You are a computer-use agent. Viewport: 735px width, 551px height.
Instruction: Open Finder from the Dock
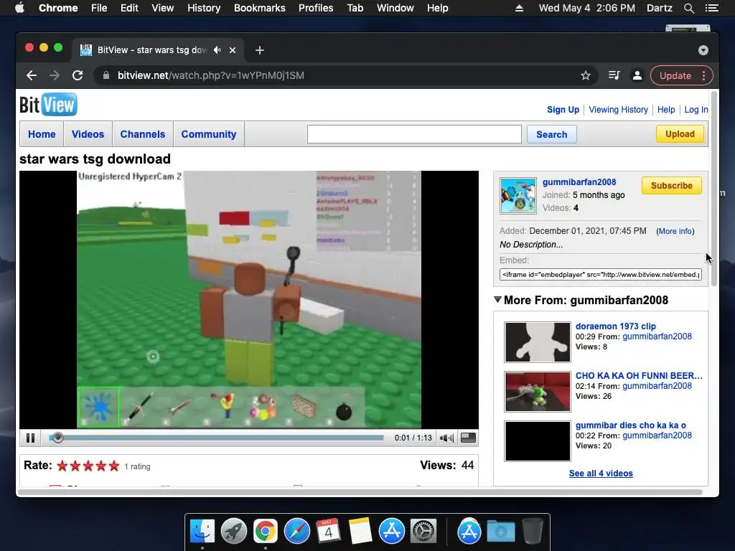coord(202,532)
